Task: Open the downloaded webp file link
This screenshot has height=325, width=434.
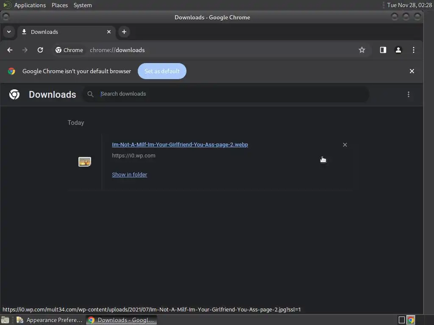Action: (180, 145)
